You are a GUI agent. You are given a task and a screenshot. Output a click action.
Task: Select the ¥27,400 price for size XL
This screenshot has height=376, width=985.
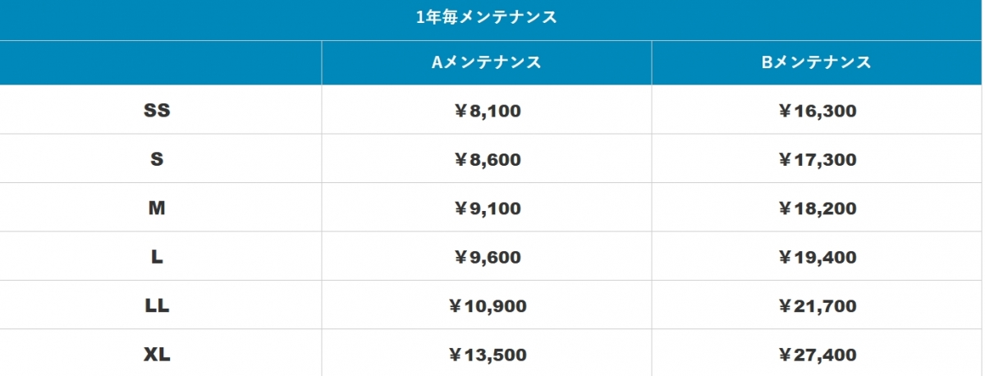coord(816,355)
